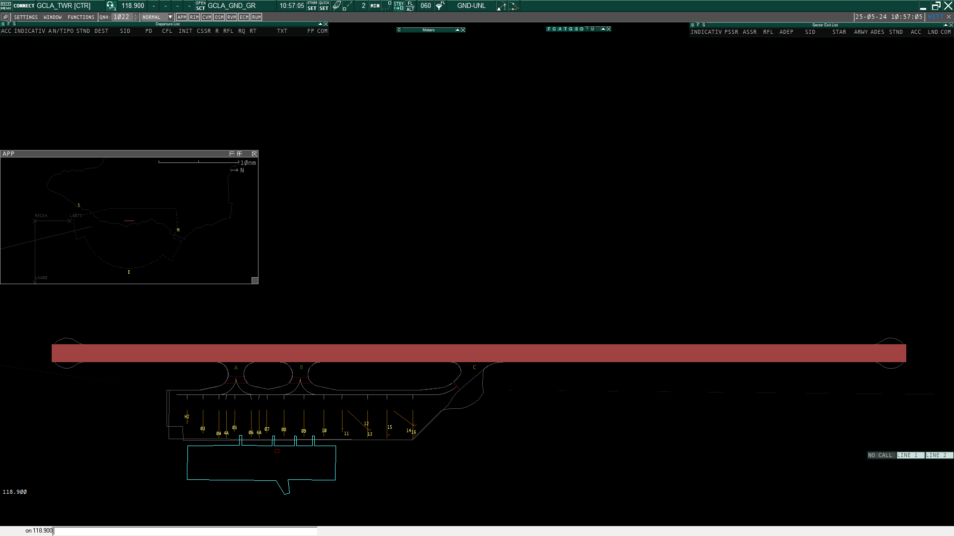Toggle the ECM button
The height and width of the screenshot is (536, 954).
coord(244,17)
